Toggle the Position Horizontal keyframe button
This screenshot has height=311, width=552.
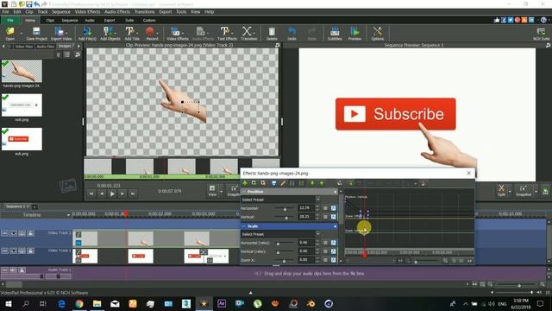(333, 208)
